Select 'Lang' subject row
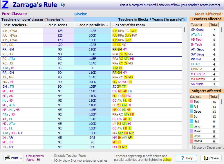This screenshot has height=164, width=224. (x=204, y=126)
